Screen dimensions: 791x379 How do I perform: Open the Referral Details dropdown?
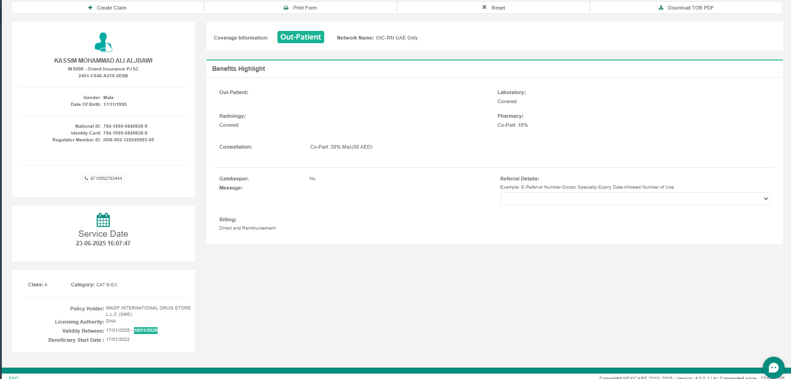(634, 199)
